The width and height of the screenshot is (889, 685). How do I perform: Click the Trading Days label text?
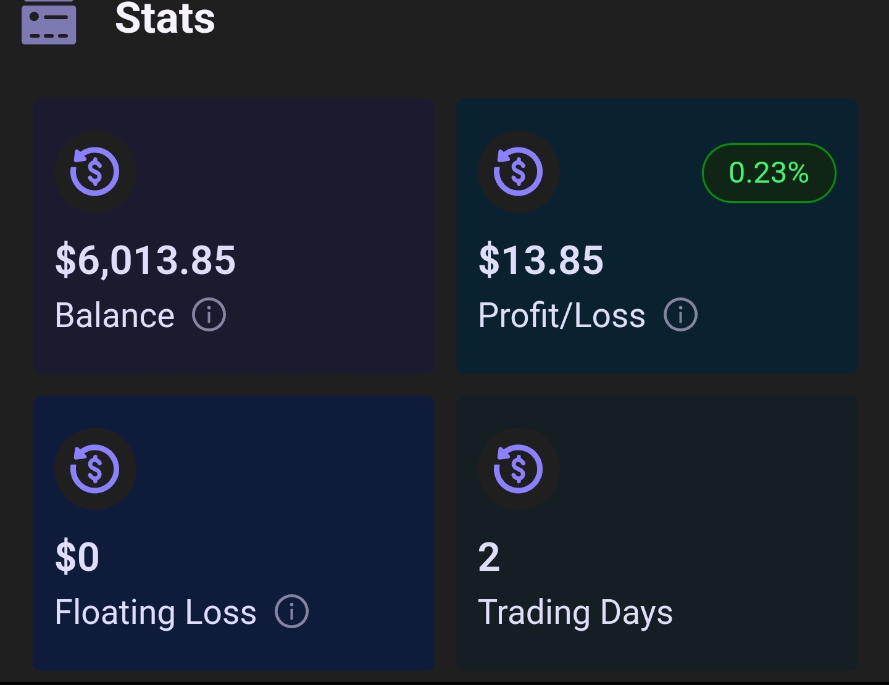(x=575, y=613)
